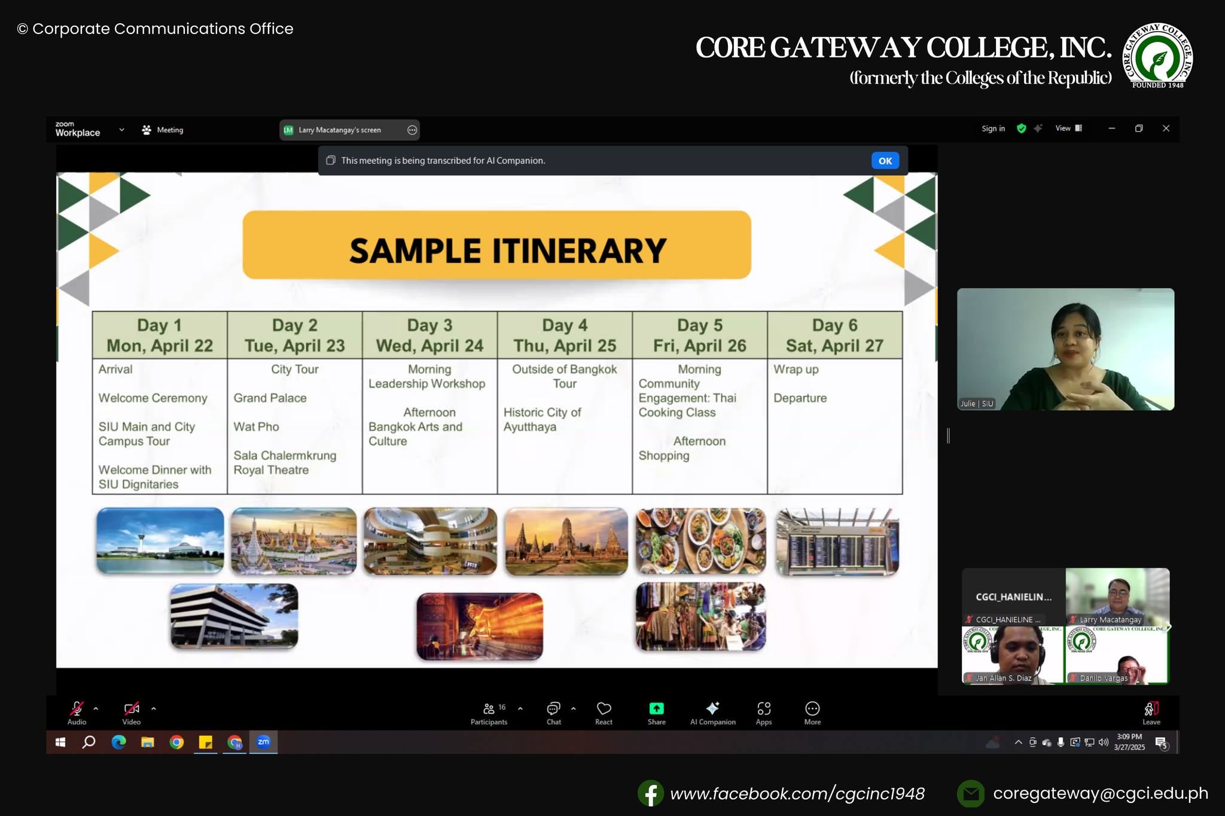Screen dimensions: 1225x816
Task: Open the Windows Start menu
Action: point(60,742)
